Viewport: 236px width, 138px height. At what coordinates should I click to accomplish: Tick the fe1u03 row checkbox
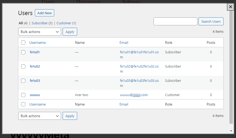click(x=23, y=81)
